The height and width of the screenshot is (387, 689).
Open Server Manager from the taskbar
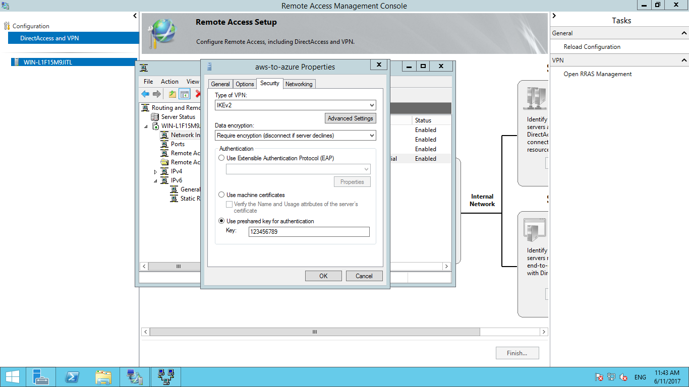pyautogui.click(x=41, y=377)
